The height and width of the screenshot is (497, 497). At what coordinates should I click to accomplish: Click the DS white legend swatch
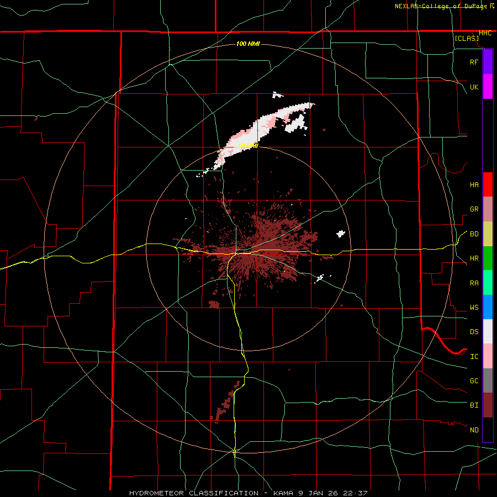(488, 331)
